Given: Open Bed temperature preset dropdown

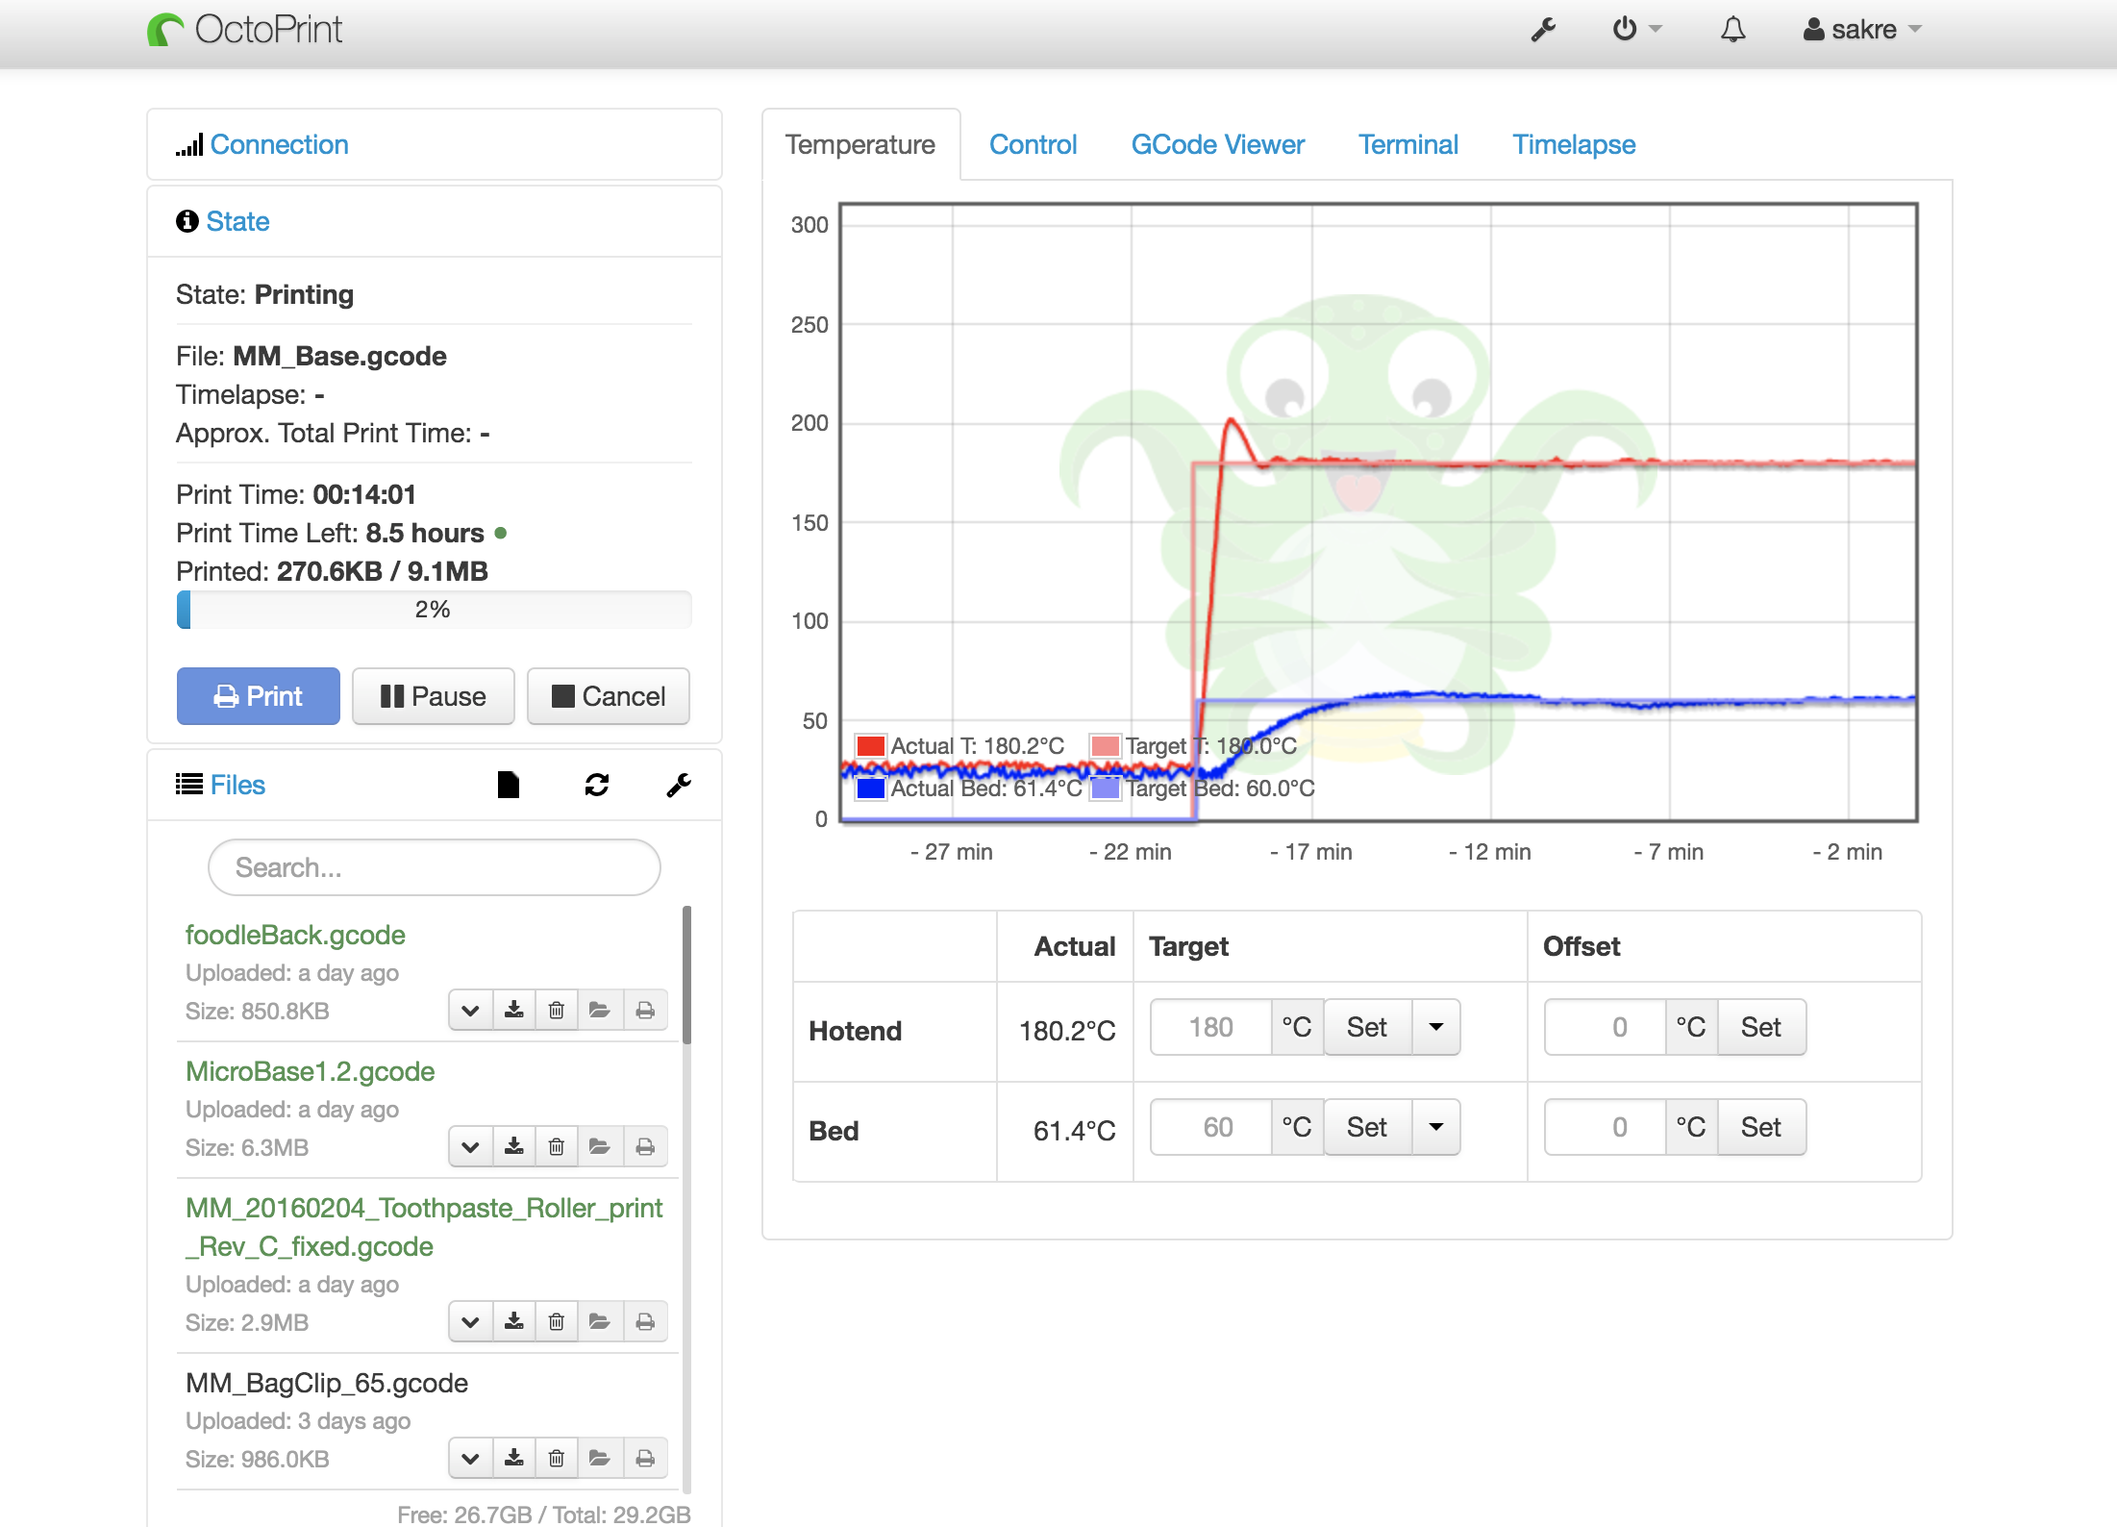Looking at the screenshot, I should coord(1436,1127).
